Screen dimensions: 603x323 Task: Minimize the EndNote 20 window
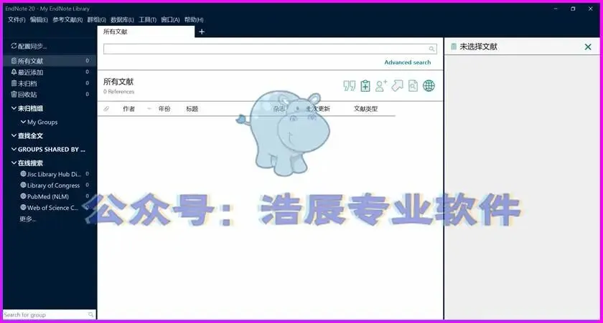pos(556,9)
